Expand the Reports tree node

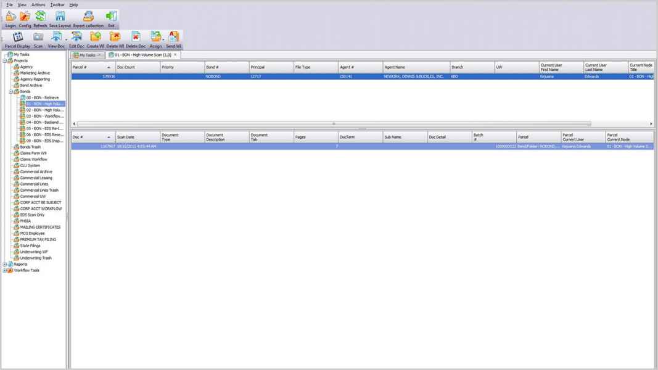tap(4, 264)
